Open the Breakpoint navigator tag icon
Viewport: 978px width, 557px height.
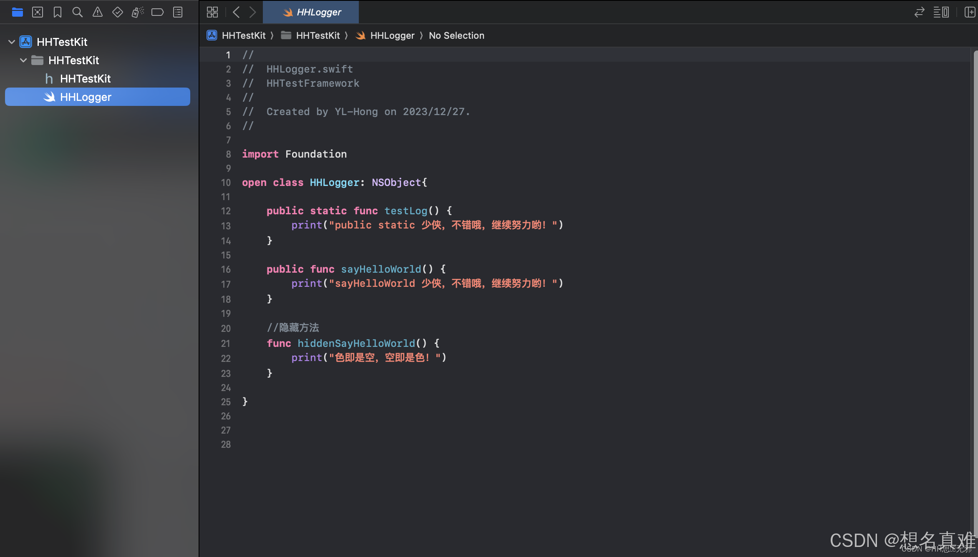[158, 12]
